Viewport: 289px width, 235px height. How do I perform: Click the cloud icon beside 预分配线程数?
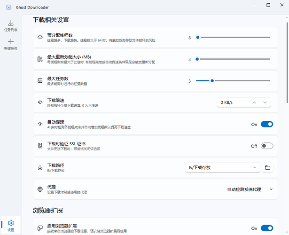(x=40, y=37)
